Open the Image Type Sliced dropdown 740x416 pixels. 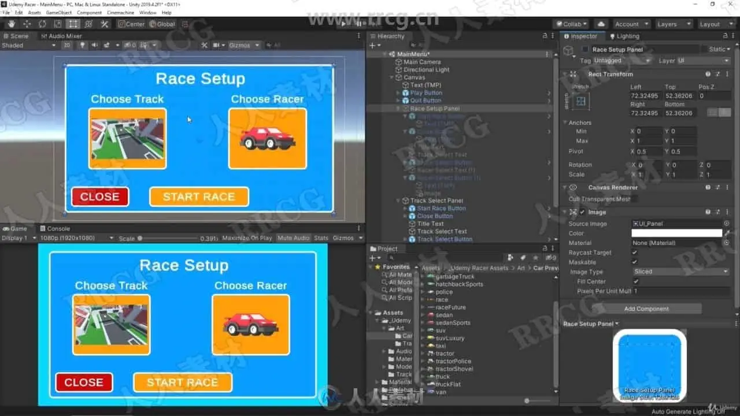[x=681, y=272]
